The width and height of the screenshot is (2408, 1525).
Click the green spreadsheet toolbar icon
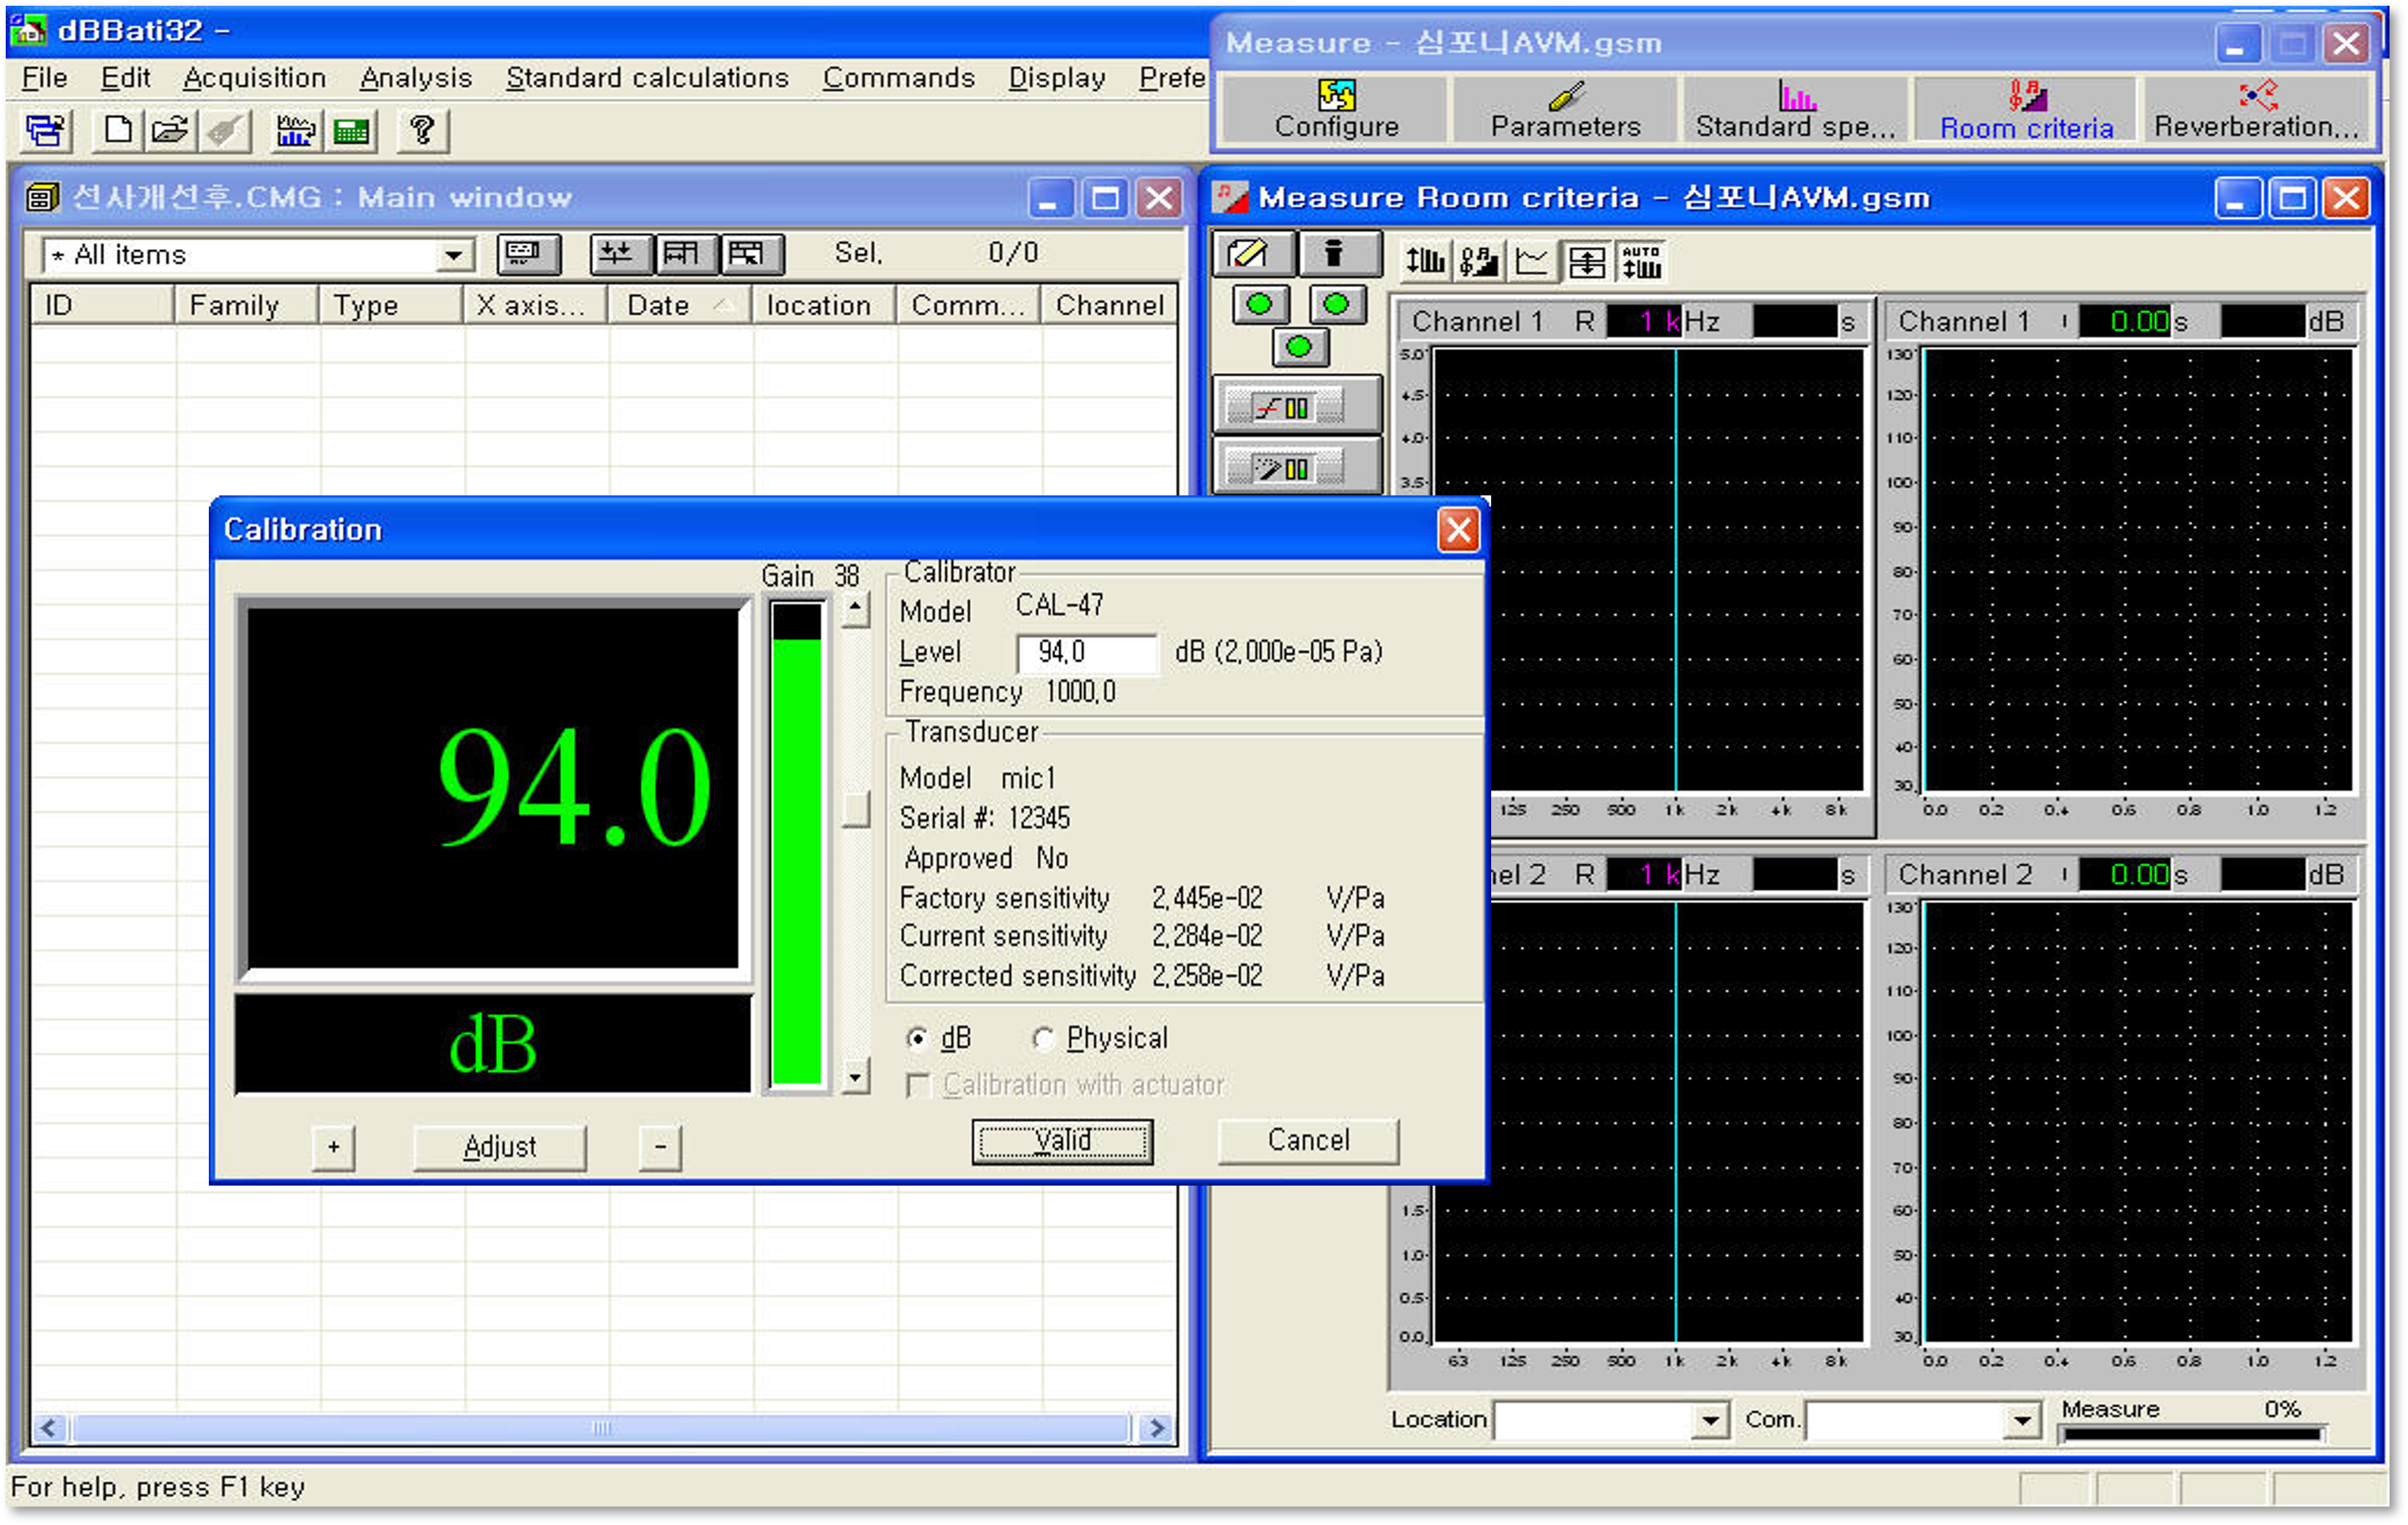click(351, 130)
